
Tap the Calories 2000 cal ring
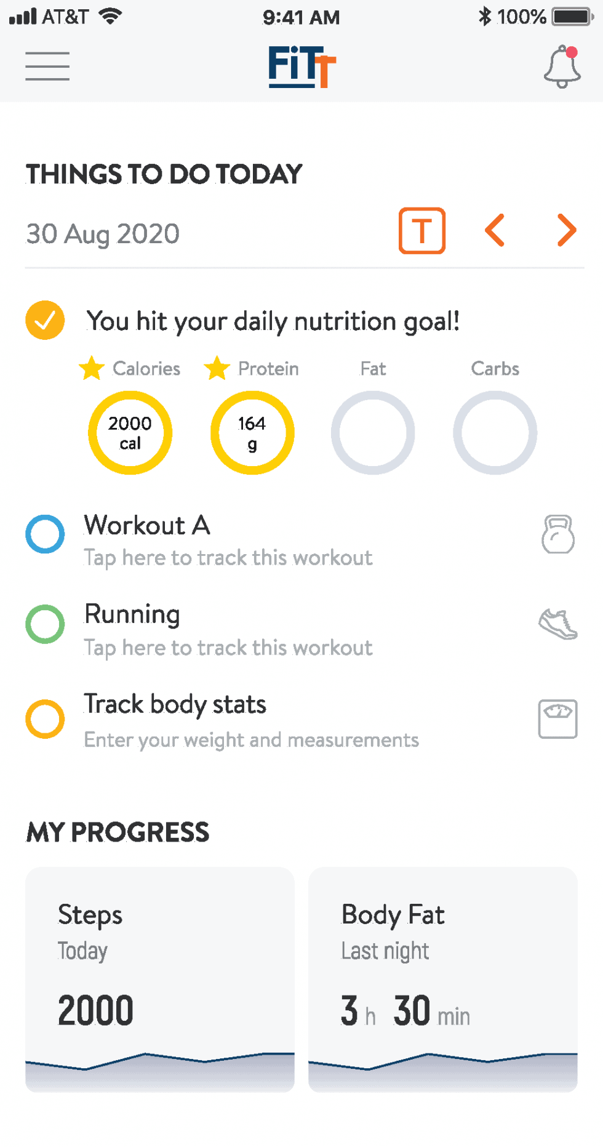click(130, 433)
